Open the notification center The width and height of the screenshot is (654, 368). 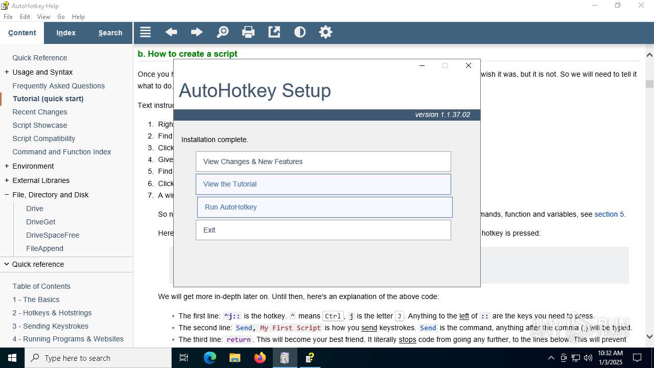637,358
